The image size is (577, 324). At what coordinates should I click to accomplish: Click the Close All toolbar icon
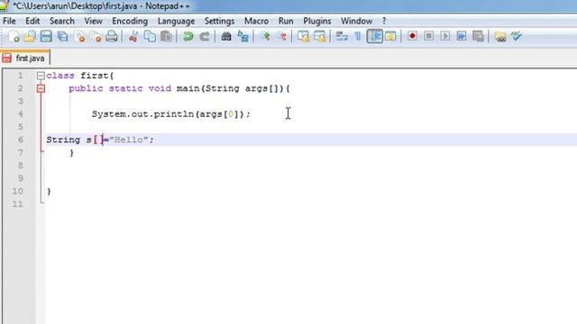coord(96,36)
